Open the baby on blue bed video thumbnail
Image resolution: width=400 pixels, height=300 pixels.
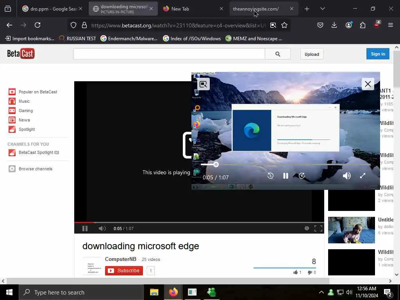pos(351,230)
